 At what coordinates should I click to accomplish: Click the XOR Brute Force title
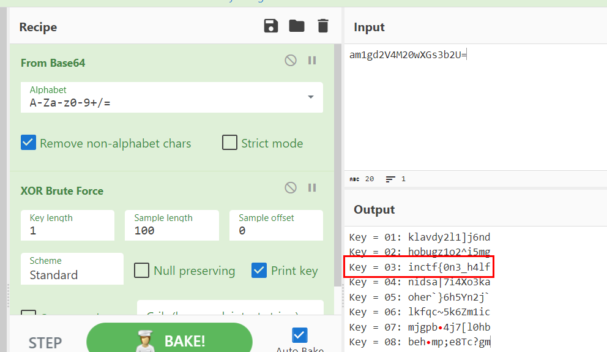point(62,191)
